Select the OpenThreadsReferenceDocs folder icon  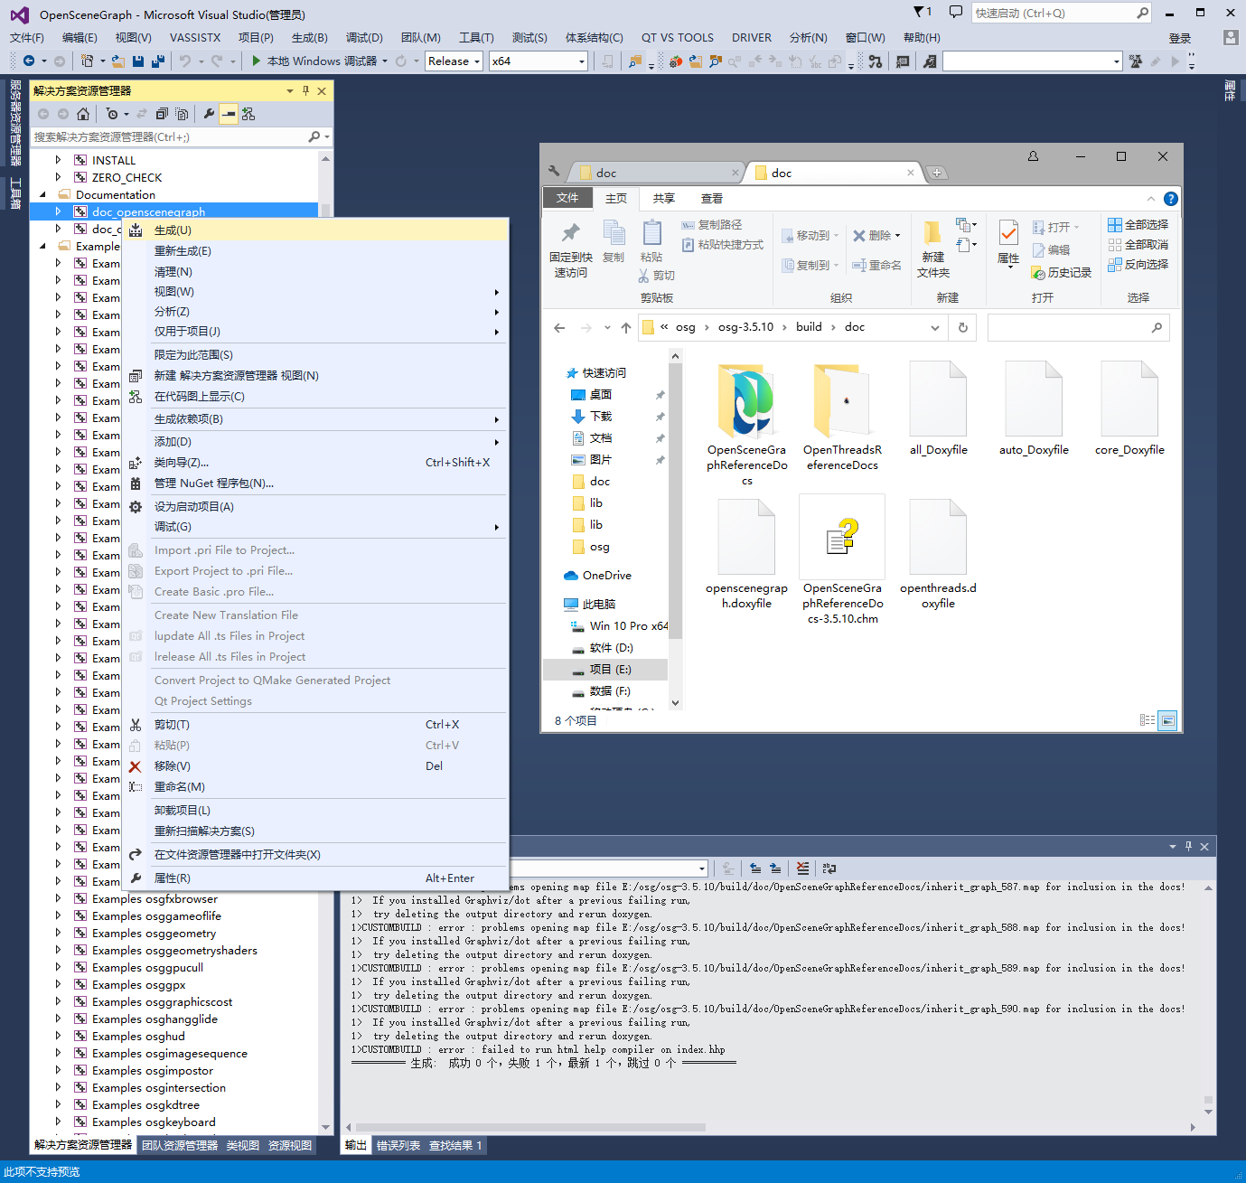pyautogui.click(x=842, y=401)
